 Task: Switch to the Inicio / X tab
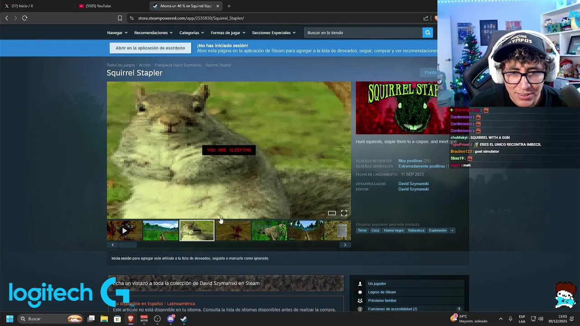[x=36, y=6]
